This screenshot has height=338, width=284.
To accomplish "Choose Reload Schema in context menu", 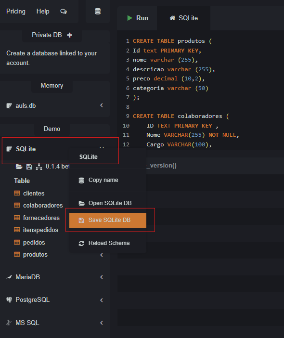I will [x=107, y=243].
